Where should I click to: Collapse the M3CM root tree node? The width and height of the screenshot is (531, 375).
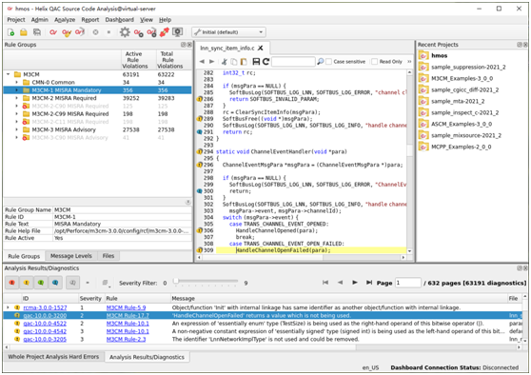[9, 74]
